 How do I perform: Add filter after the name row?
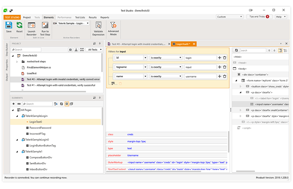click(x=220, y=76)
